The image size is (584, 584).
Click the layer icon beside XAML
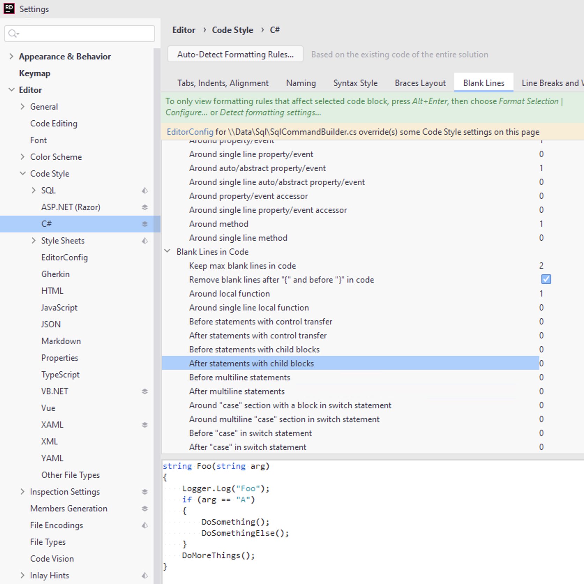pos(145,425)
